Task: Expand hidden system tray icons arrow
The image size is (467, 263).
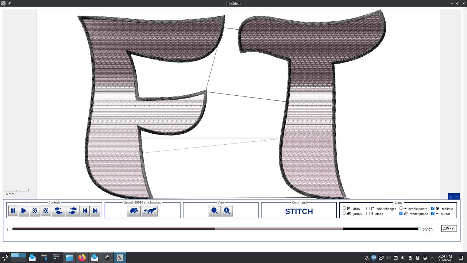Action: coord(431,258)
